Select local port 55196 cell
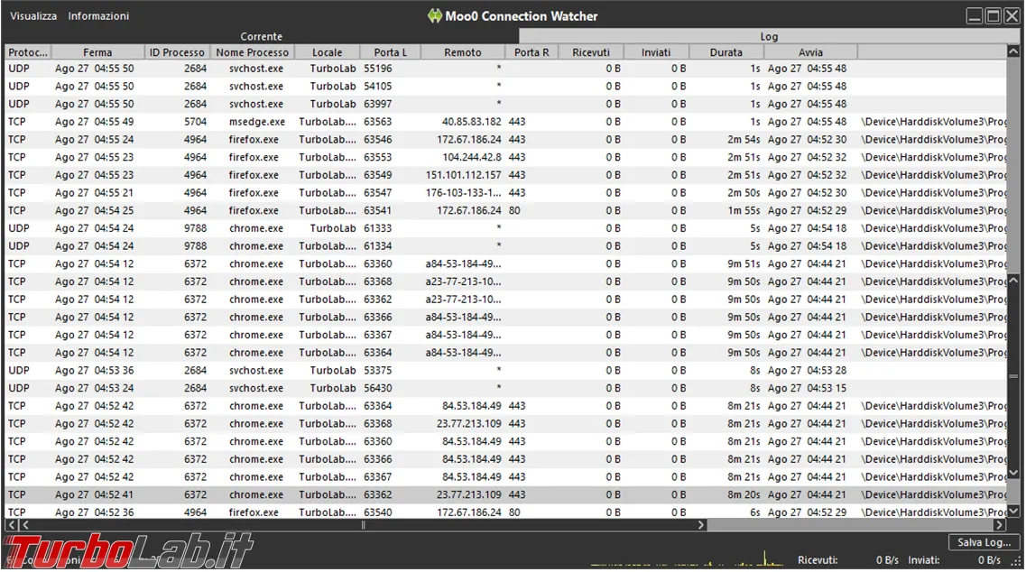Screen dimensions: 1026x572 (377, 68)
